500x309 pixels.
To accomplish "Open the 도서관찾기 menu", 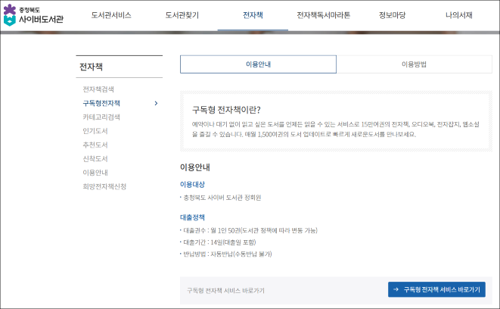I will click(x=182, y=15).
